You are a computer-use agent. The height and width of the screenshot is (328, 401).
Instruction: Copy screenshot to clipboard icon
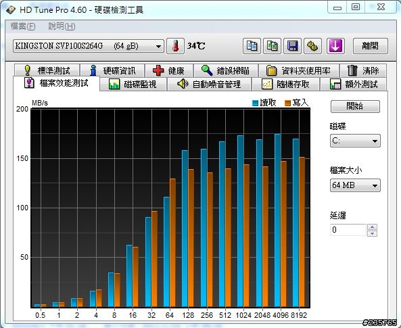click(x=272, y=46)
